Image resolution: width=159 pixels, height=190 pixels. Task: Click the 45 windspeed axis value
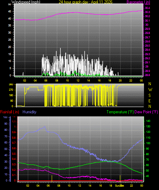point(10,12)
